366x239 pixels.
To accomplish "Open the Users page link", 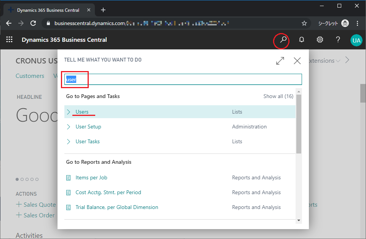I will pos(82,112).
